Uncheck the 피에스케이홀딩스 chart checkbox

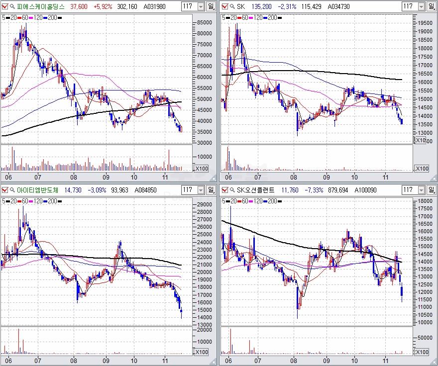[5, 6]
